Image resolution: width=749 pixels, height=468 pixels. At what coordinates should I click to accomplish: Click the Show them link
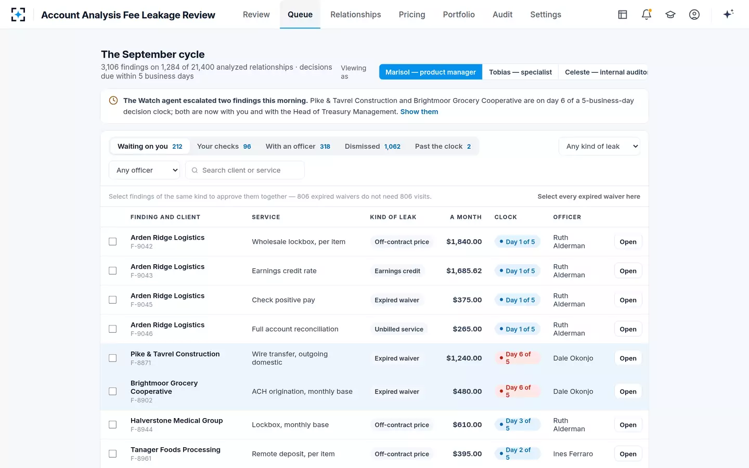click(419, 112)
